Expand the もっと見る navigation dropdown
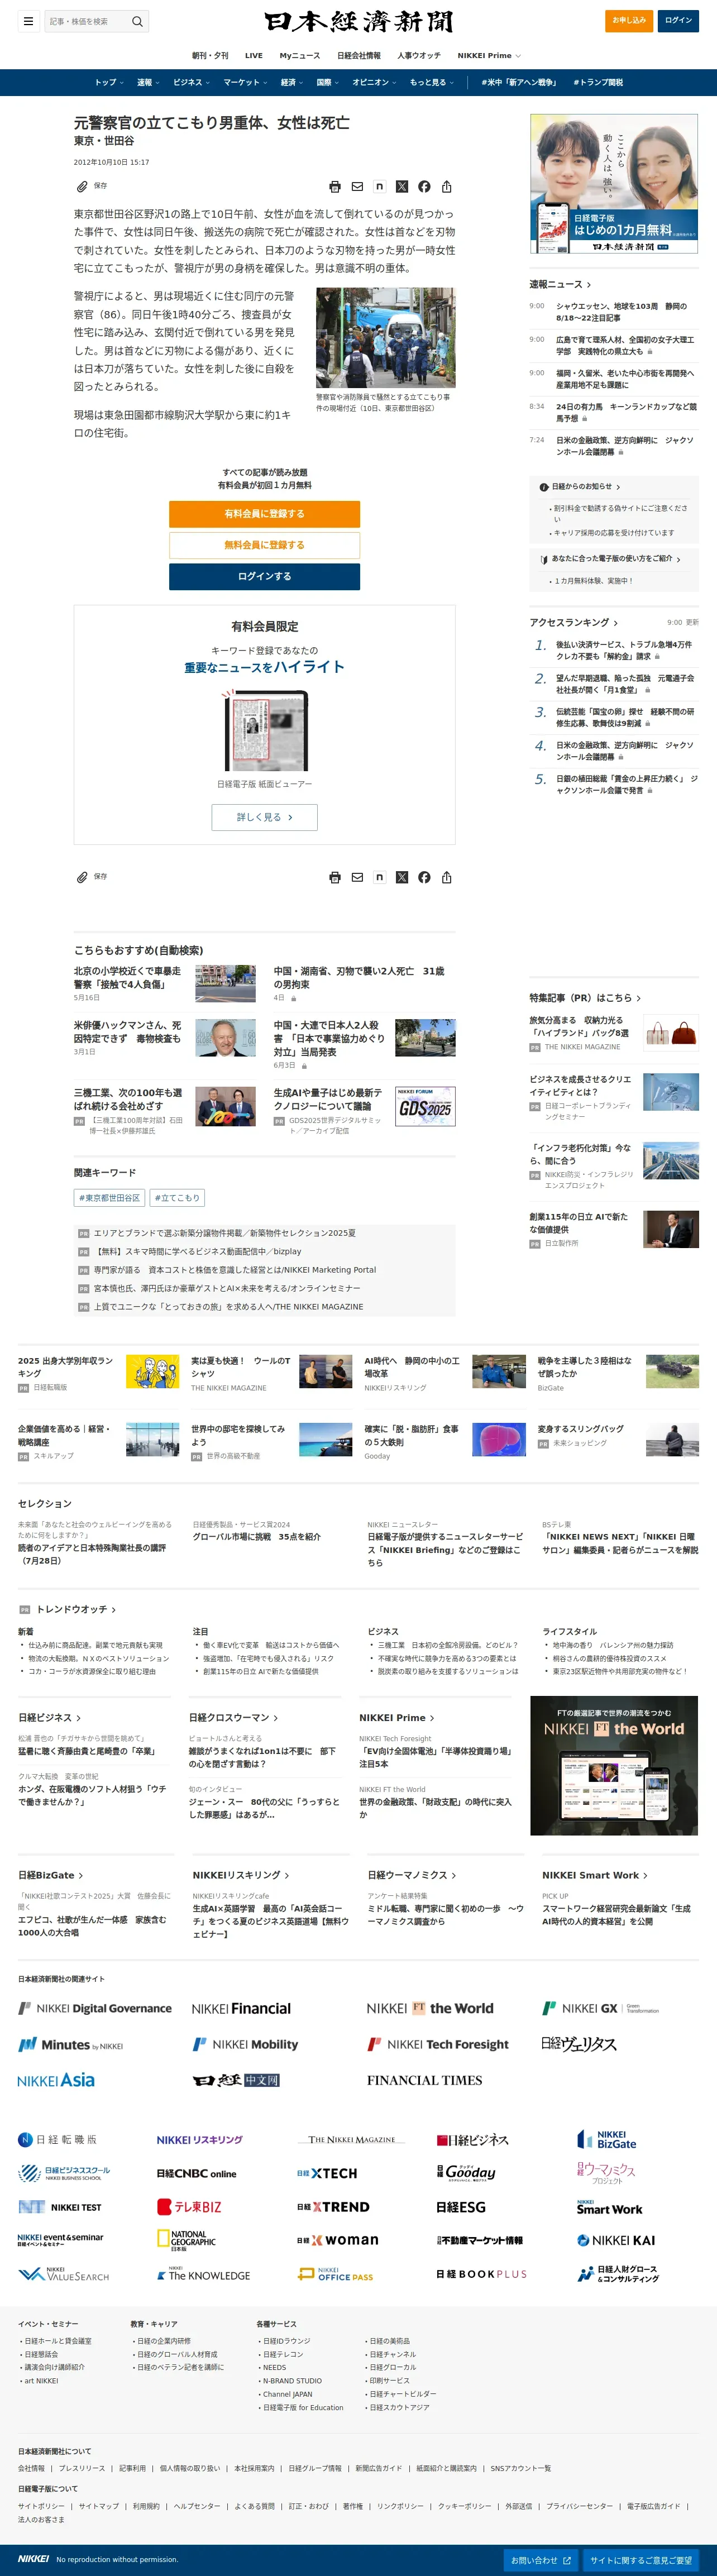 click(x=431, y=82)
